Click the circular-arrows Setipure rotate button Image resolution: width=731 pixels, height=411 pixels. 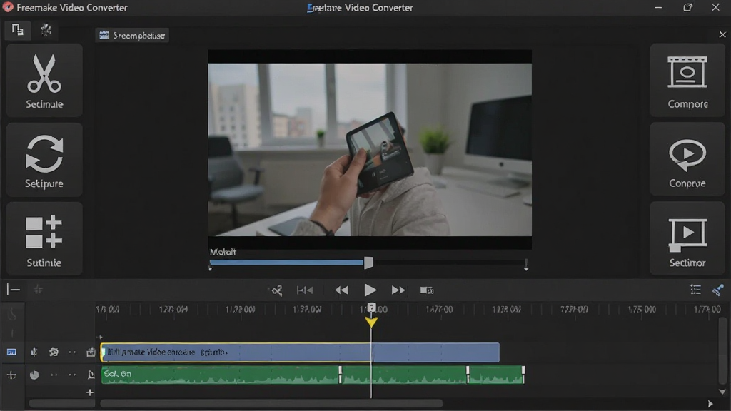44,160
